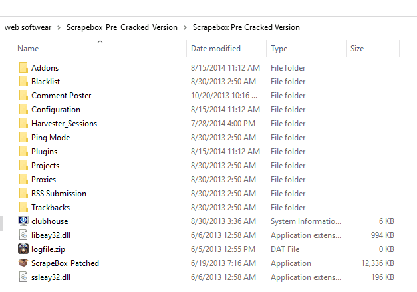Viewport: 417px width, 292px height.
Task: Click the '10/20/2013 10:16 ...' date cell
Action: click(224, 96)
